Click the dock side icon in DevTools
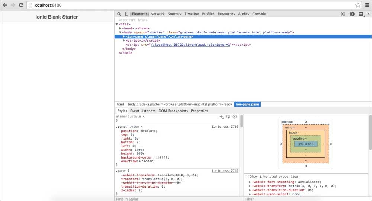The width and height of the screenshot is (372, 201). 360,14
